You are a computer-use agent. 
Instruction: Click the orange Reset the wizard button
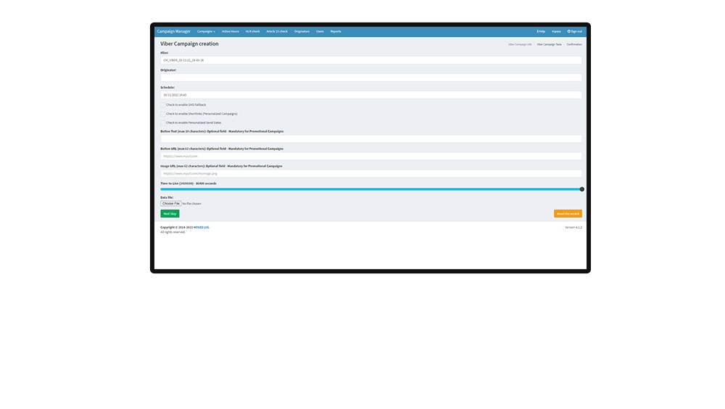pos(568,214)
